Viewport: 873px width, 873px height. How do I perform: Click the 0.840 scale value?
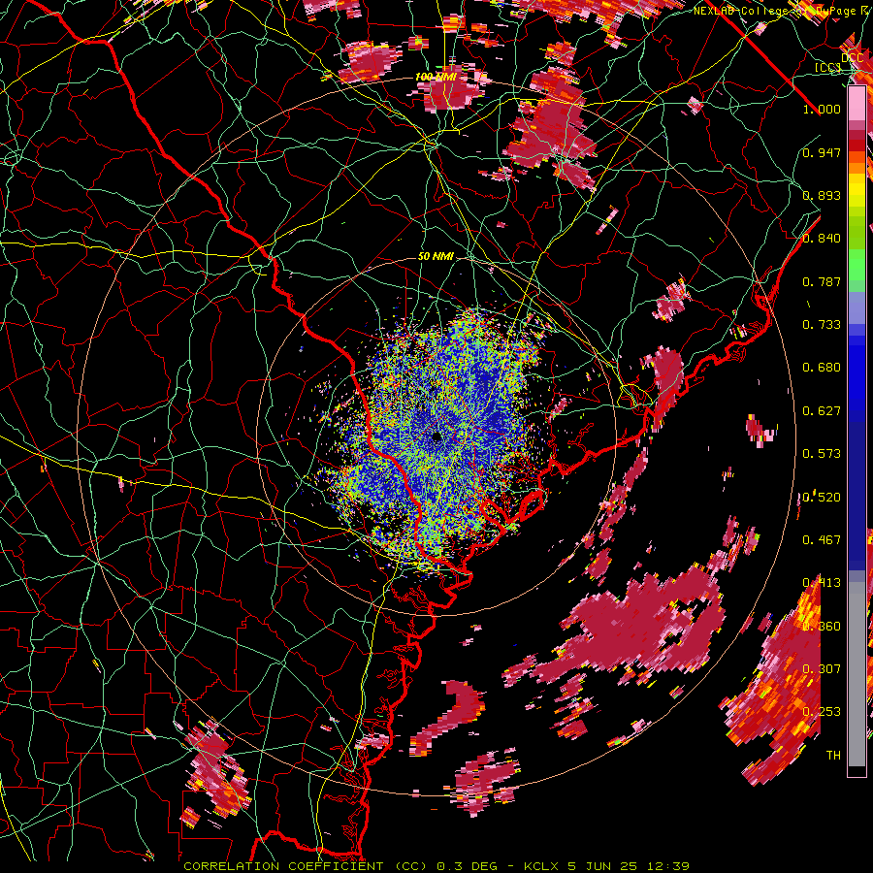tap(822, 239)
